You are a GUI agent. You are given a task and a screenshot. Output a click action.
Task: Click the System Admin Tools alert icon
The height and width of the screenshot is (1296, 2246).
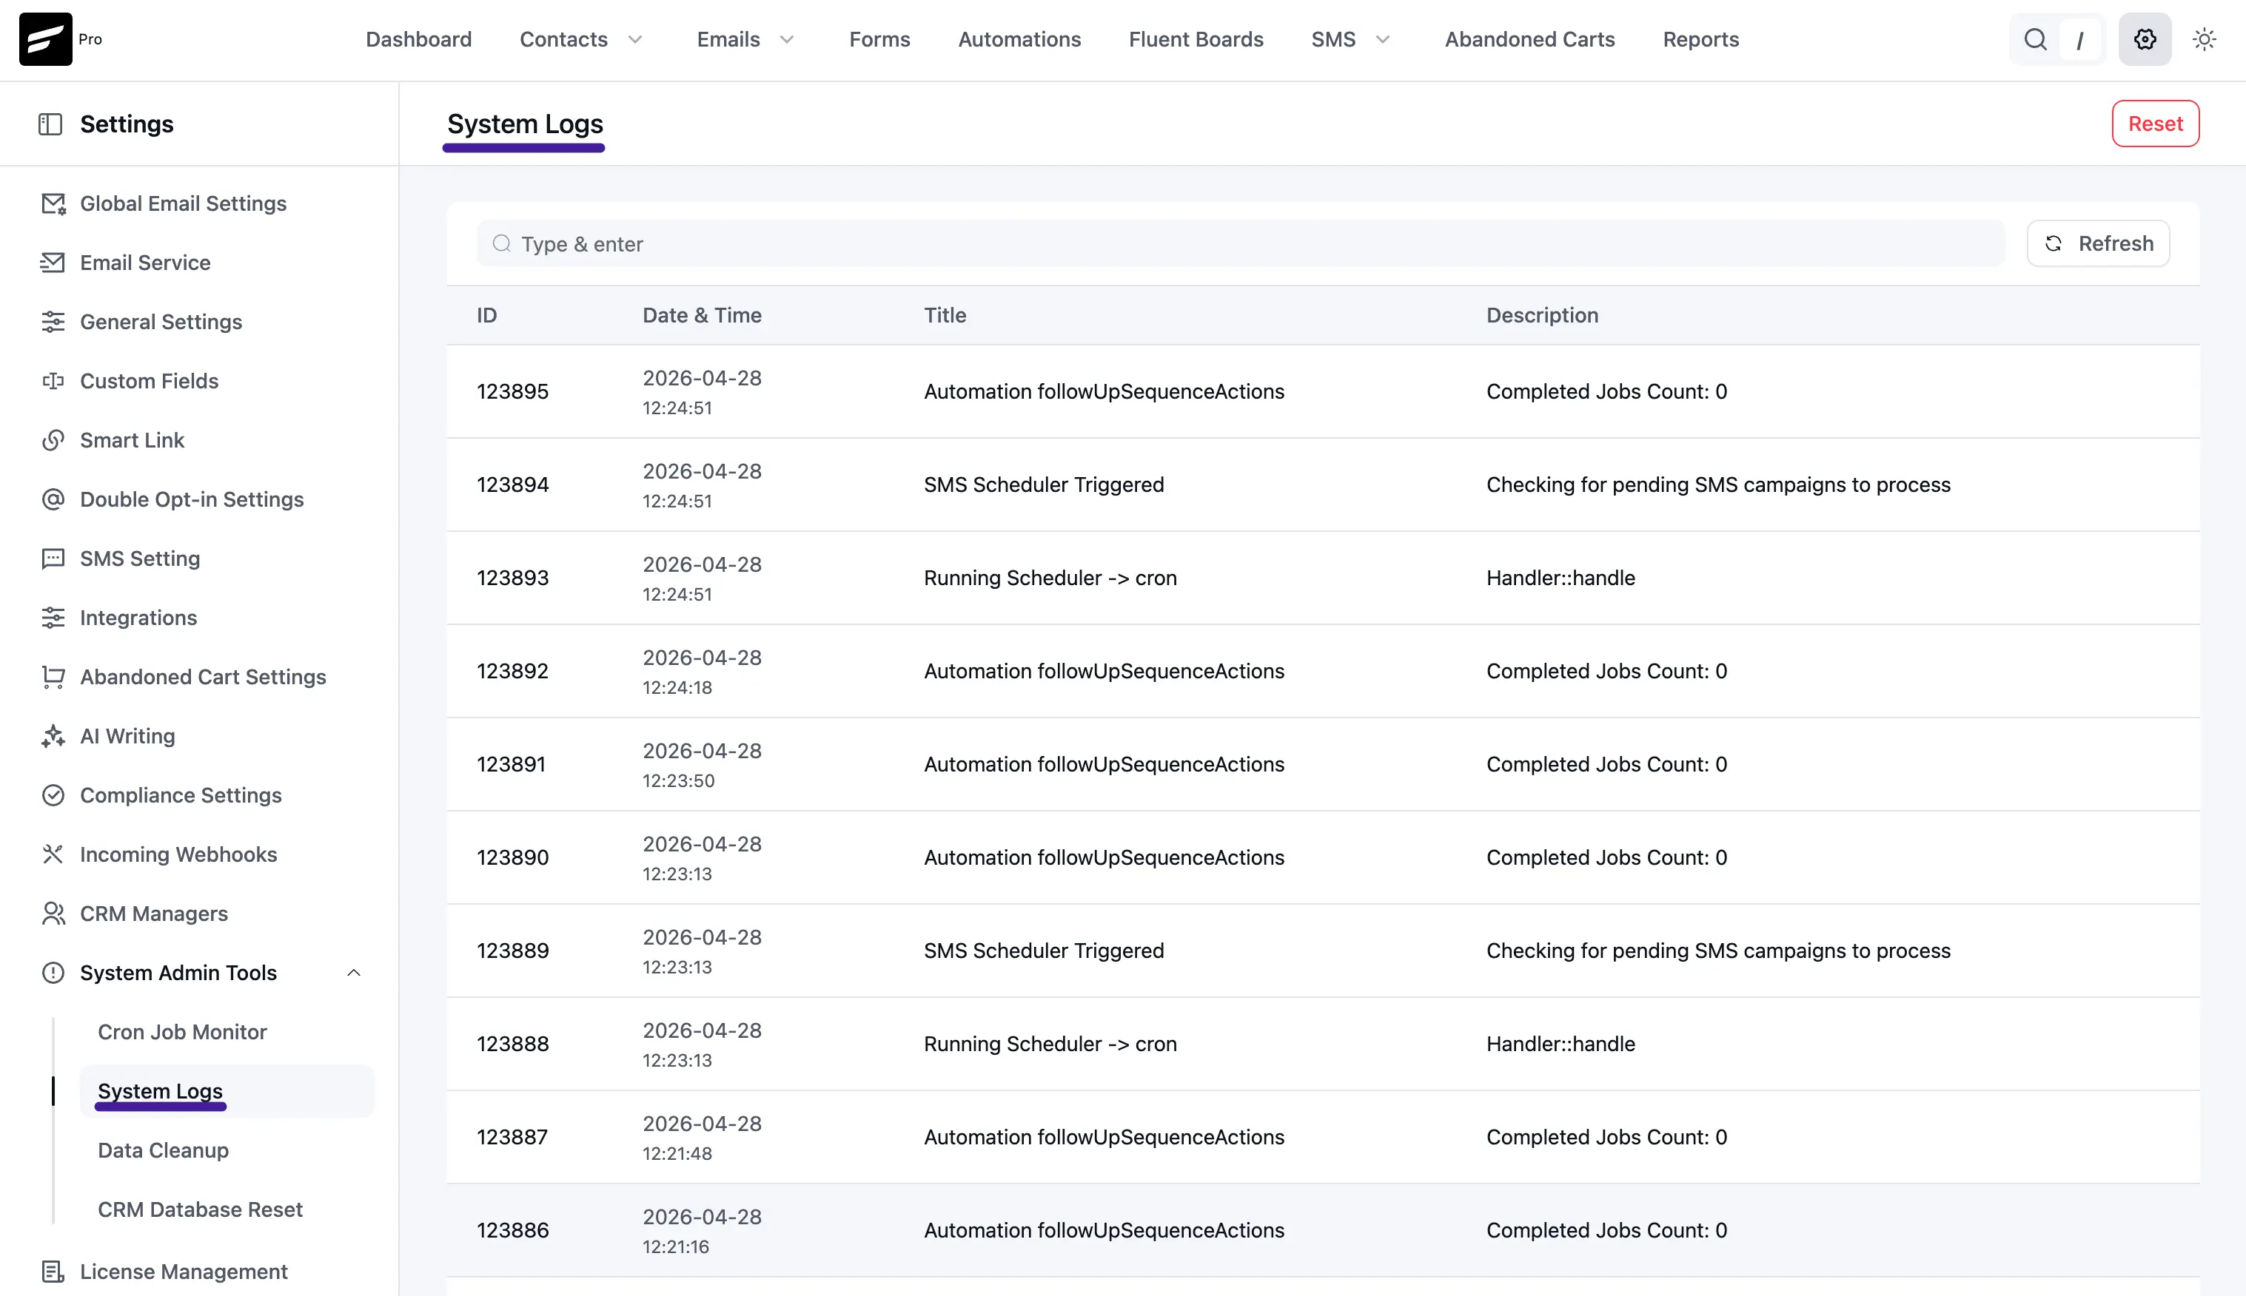point(53,973)
